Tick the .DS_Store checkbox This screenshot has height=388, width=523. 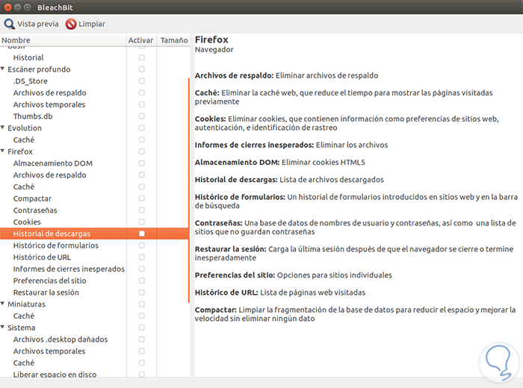142,81
